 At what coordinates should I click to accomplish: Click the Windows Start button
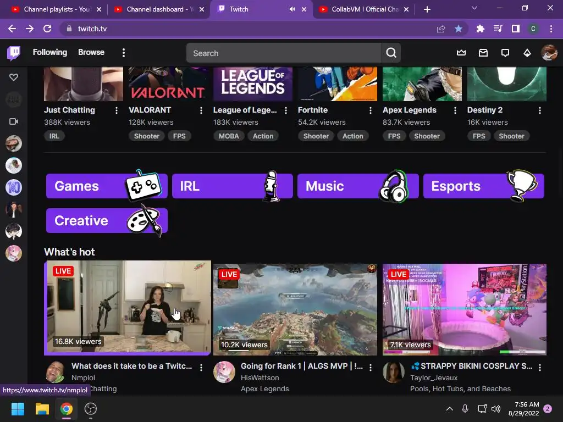(x=18, y=409)
